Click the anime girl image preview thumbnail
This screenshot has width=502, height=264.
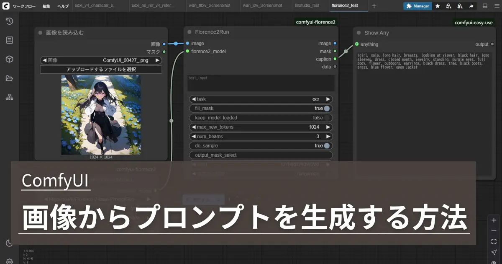101,115
